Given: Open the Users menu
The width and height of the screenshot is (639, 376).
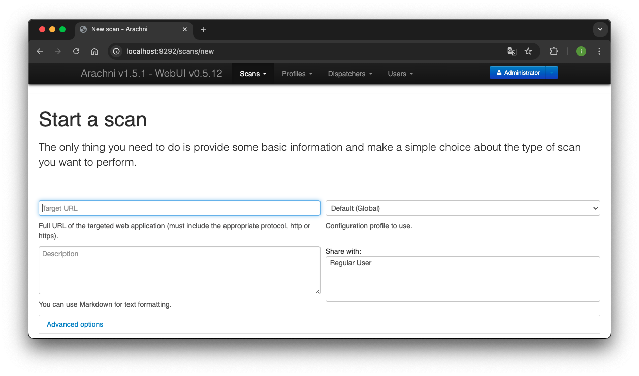Looking at the screenshot, I should click(400, 74).
